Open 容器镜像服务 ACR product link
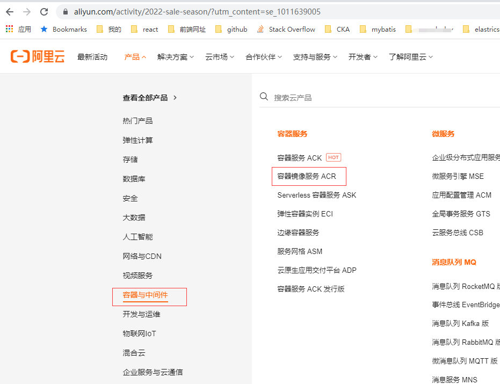 click(x=307, y=176)
